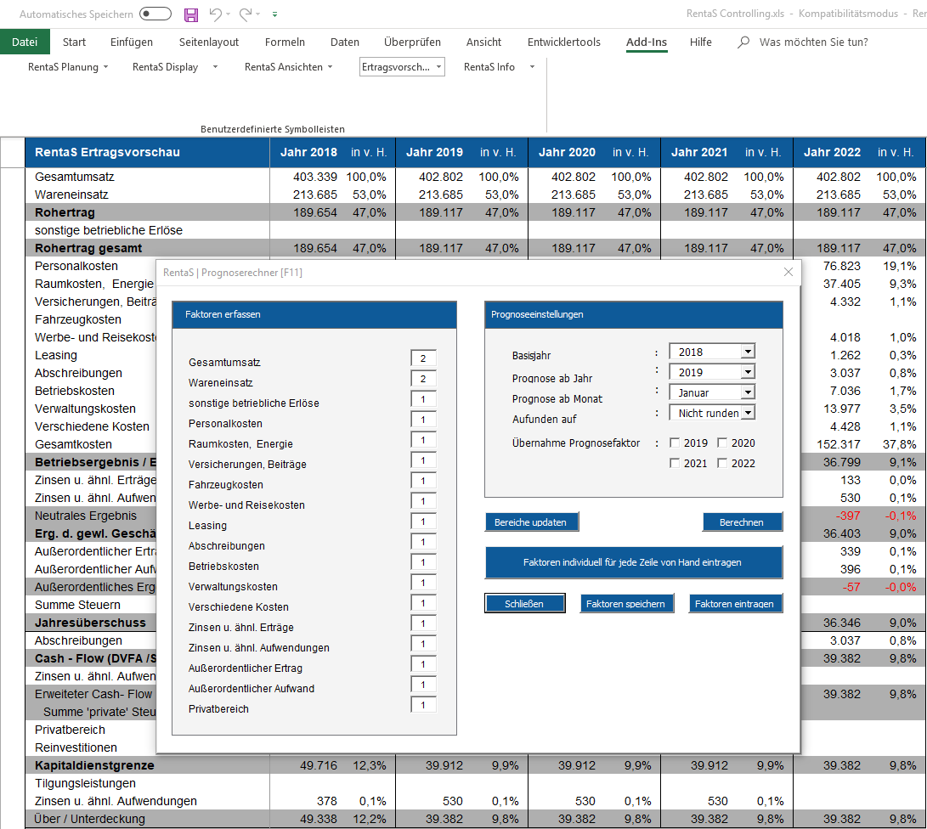Image resolution: width=927 pixels, height=829 pixels.
Task: Tick the 2020 Prognosefaktor checkbox
Action: pyautogui.click(x=722, y=443)
